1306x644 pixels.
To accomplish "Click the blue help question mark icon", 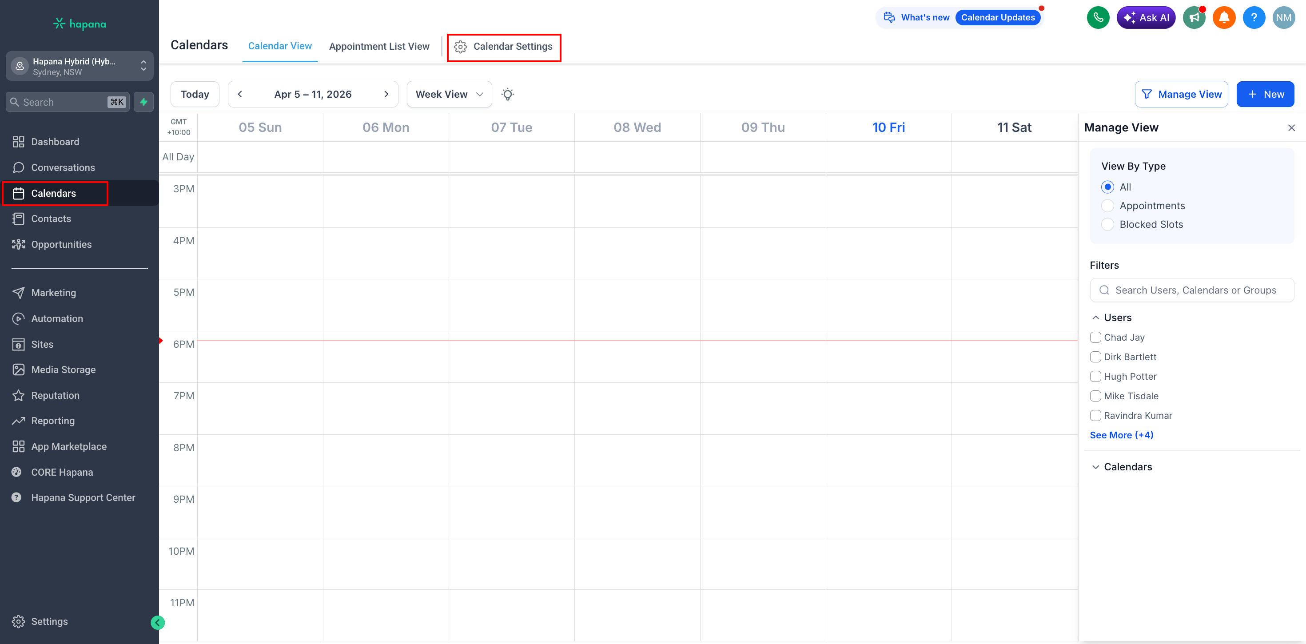I will click(1254, 18).
